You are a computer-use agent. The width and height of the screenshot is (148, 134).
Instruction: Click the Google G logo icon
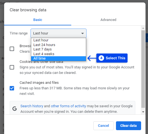15,109
